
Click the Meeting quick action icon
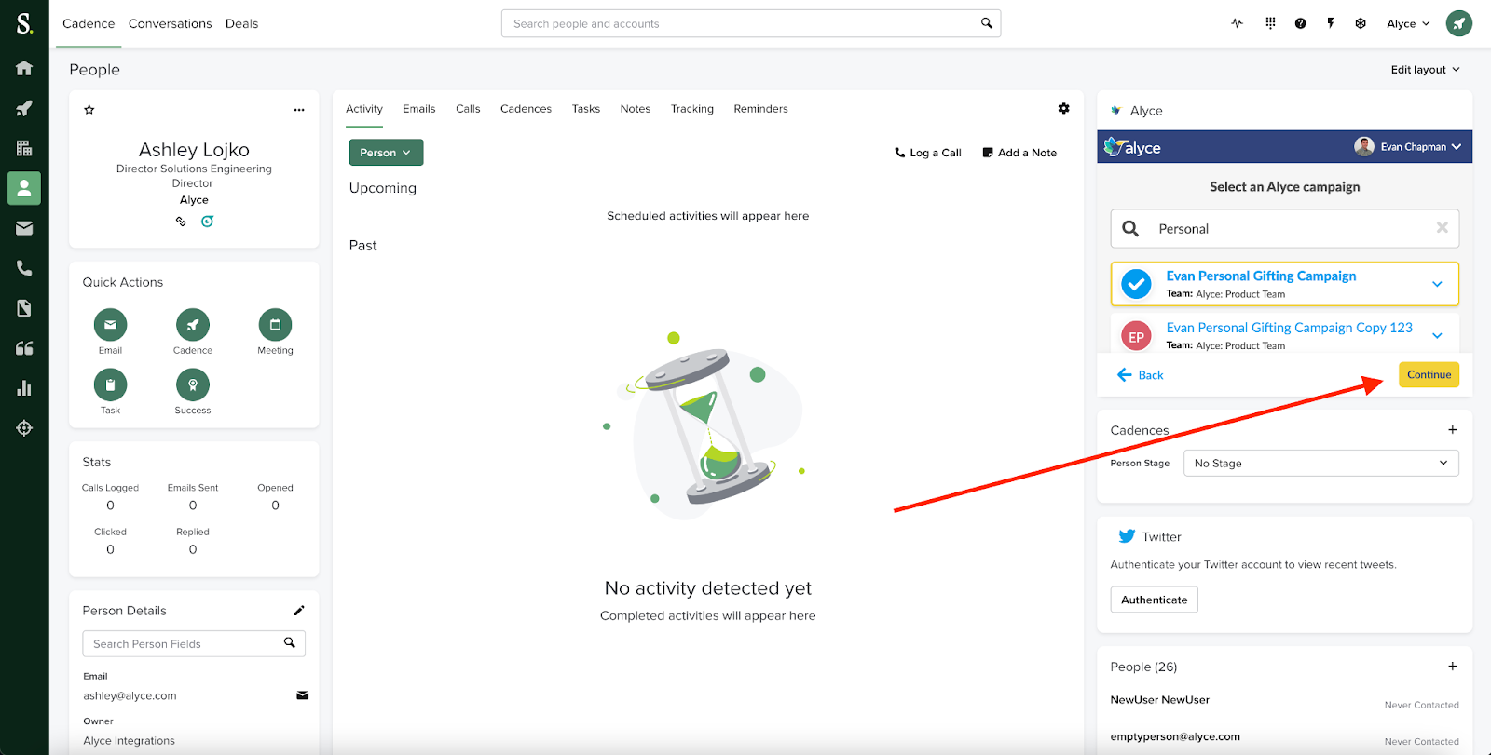275,325
